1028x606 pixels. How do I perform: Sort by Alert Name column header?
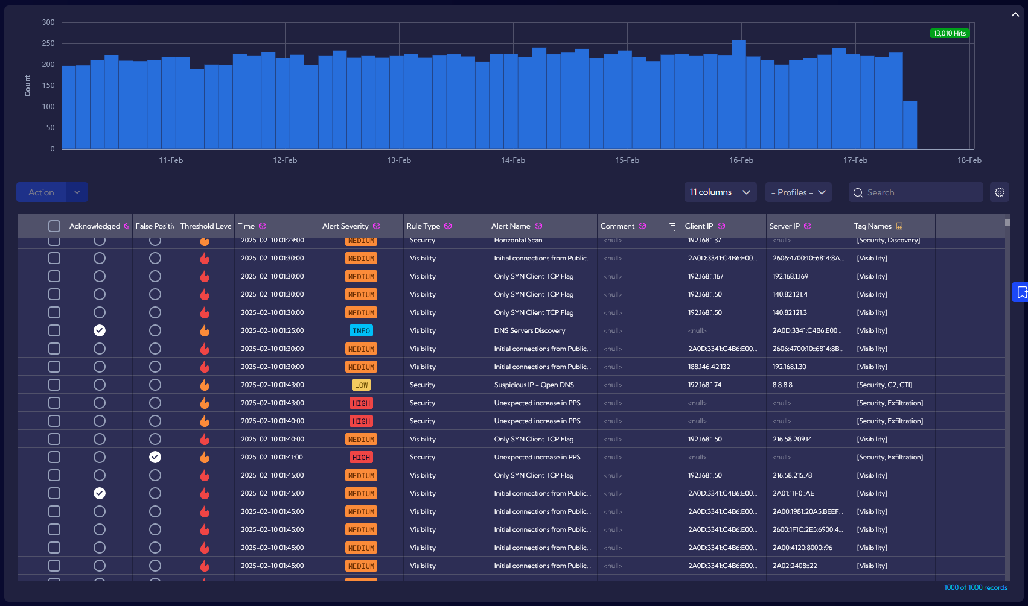[511, 226]
